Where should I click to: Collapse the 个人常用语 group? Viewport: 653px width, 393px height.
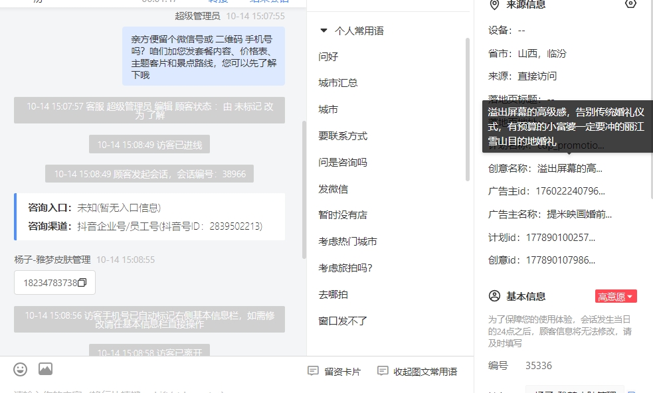(324, 31)
